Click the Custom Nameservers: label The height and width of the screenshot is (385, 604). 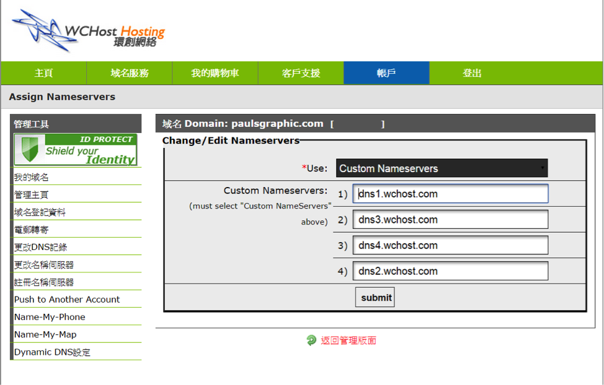click(x=275, y=191)
